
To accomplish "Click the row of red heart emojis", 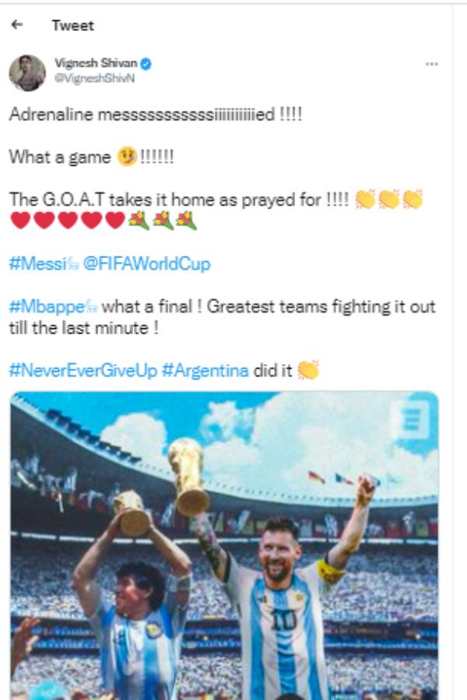I will pos(68,221).
